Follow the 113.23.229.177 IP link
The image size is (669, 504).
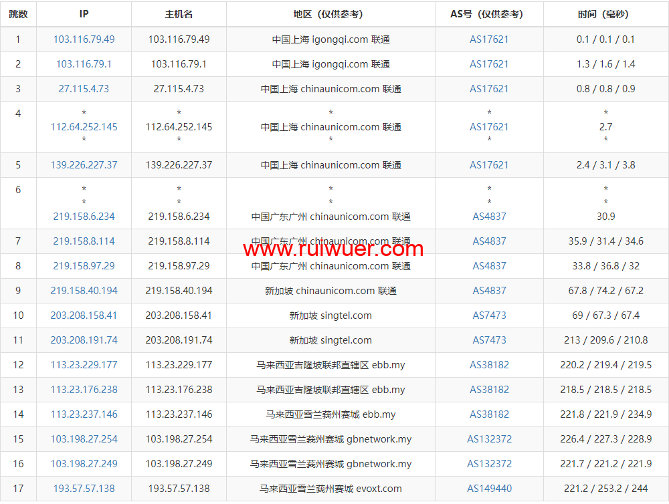point(84,365)
